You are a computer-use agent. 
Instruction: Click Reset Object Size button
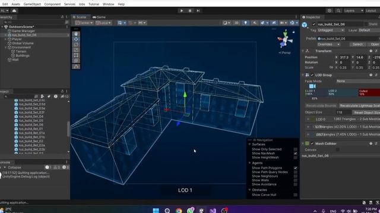pyautogui.click(x=366, y=112)
